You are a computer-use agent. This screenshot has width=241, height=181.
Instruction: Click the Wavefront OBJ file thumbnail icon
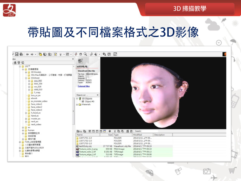point(80,61)
